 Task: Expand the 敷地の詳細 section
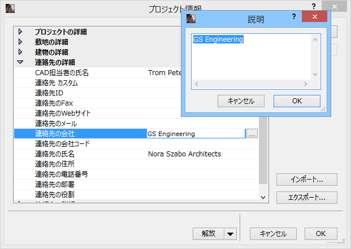point(20,42)
